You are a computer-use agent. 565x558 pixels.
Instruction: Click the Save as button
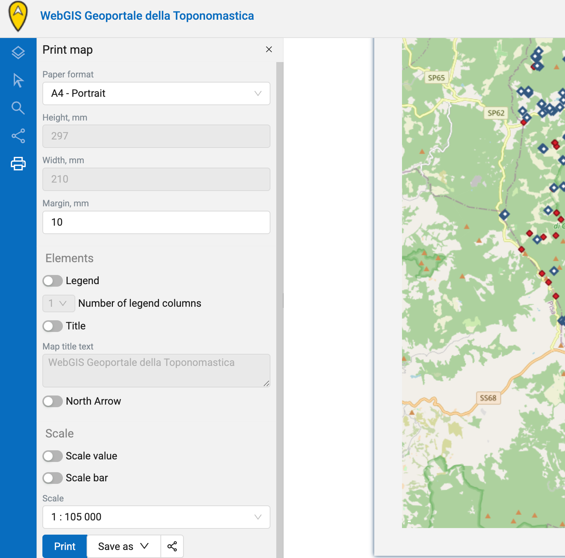click(115, 546)
